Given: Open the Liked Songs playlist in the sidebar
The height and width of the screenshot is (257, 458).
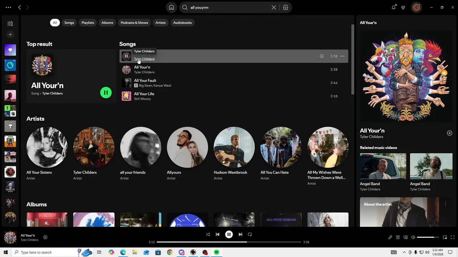Looking at the screenshot, I should pyautogui.click(x=10, y=50).
